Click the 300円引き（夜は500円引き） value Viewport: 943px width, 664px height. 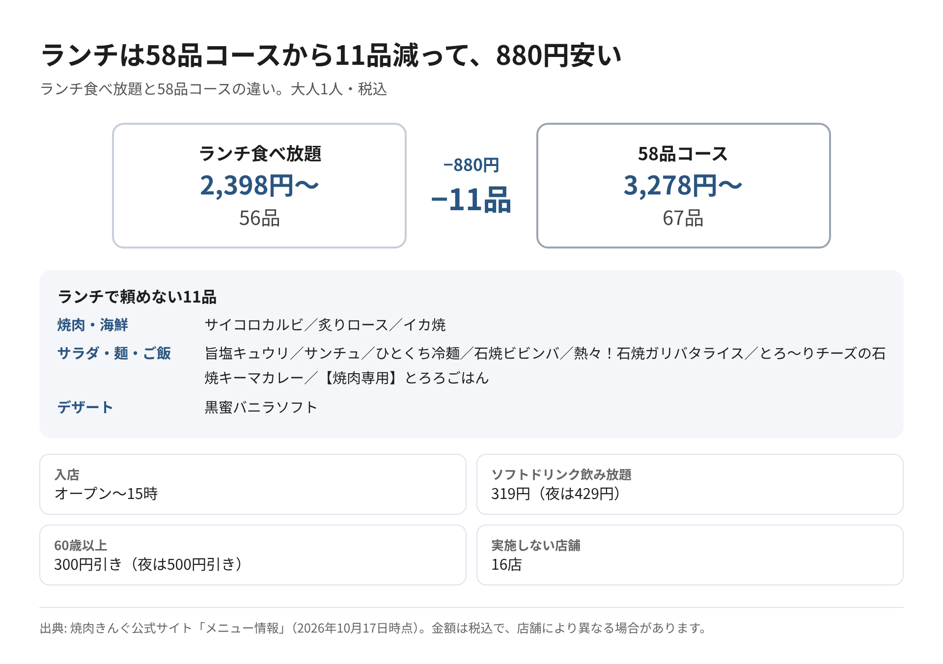point(148,564)
